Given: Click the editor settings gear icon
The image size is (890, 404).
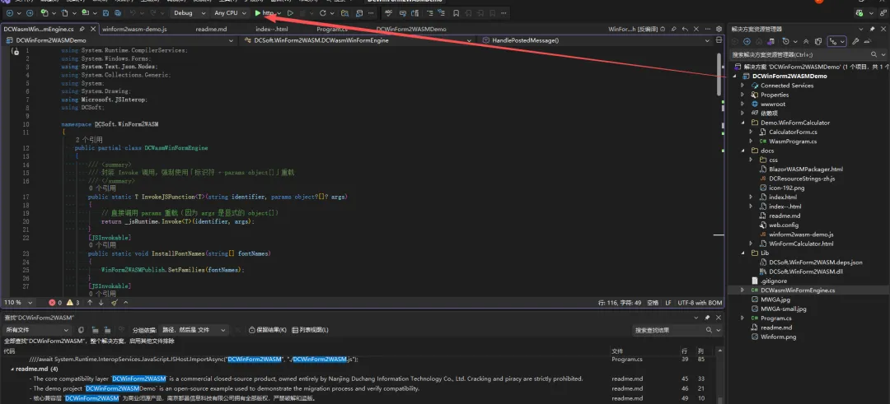Looking at the screenshot, I should pyautogui.click(x=719, y=28).
